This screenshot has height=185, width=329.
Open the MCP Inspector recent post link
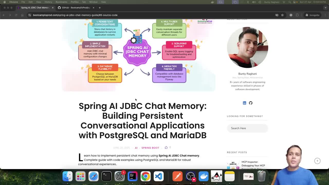253,165
